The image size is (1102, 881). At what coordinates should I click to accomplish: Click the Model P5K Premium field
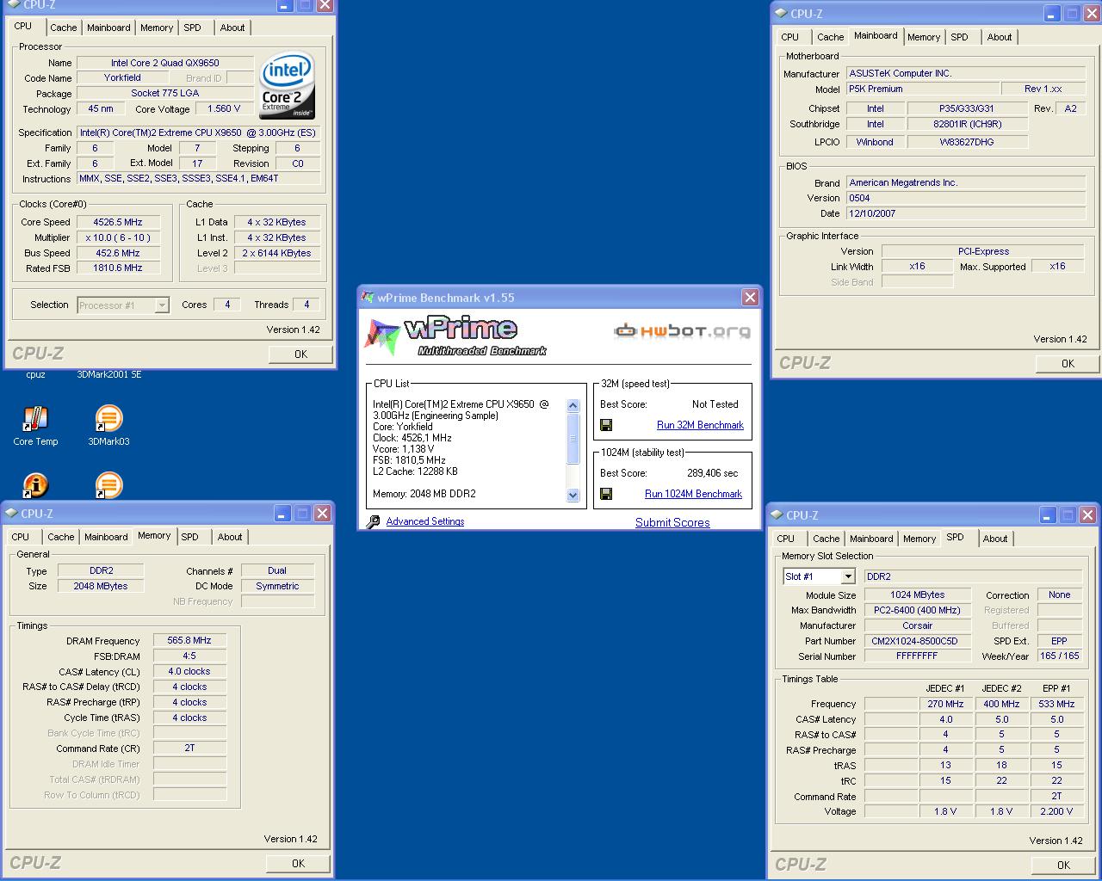pos(923,89)
